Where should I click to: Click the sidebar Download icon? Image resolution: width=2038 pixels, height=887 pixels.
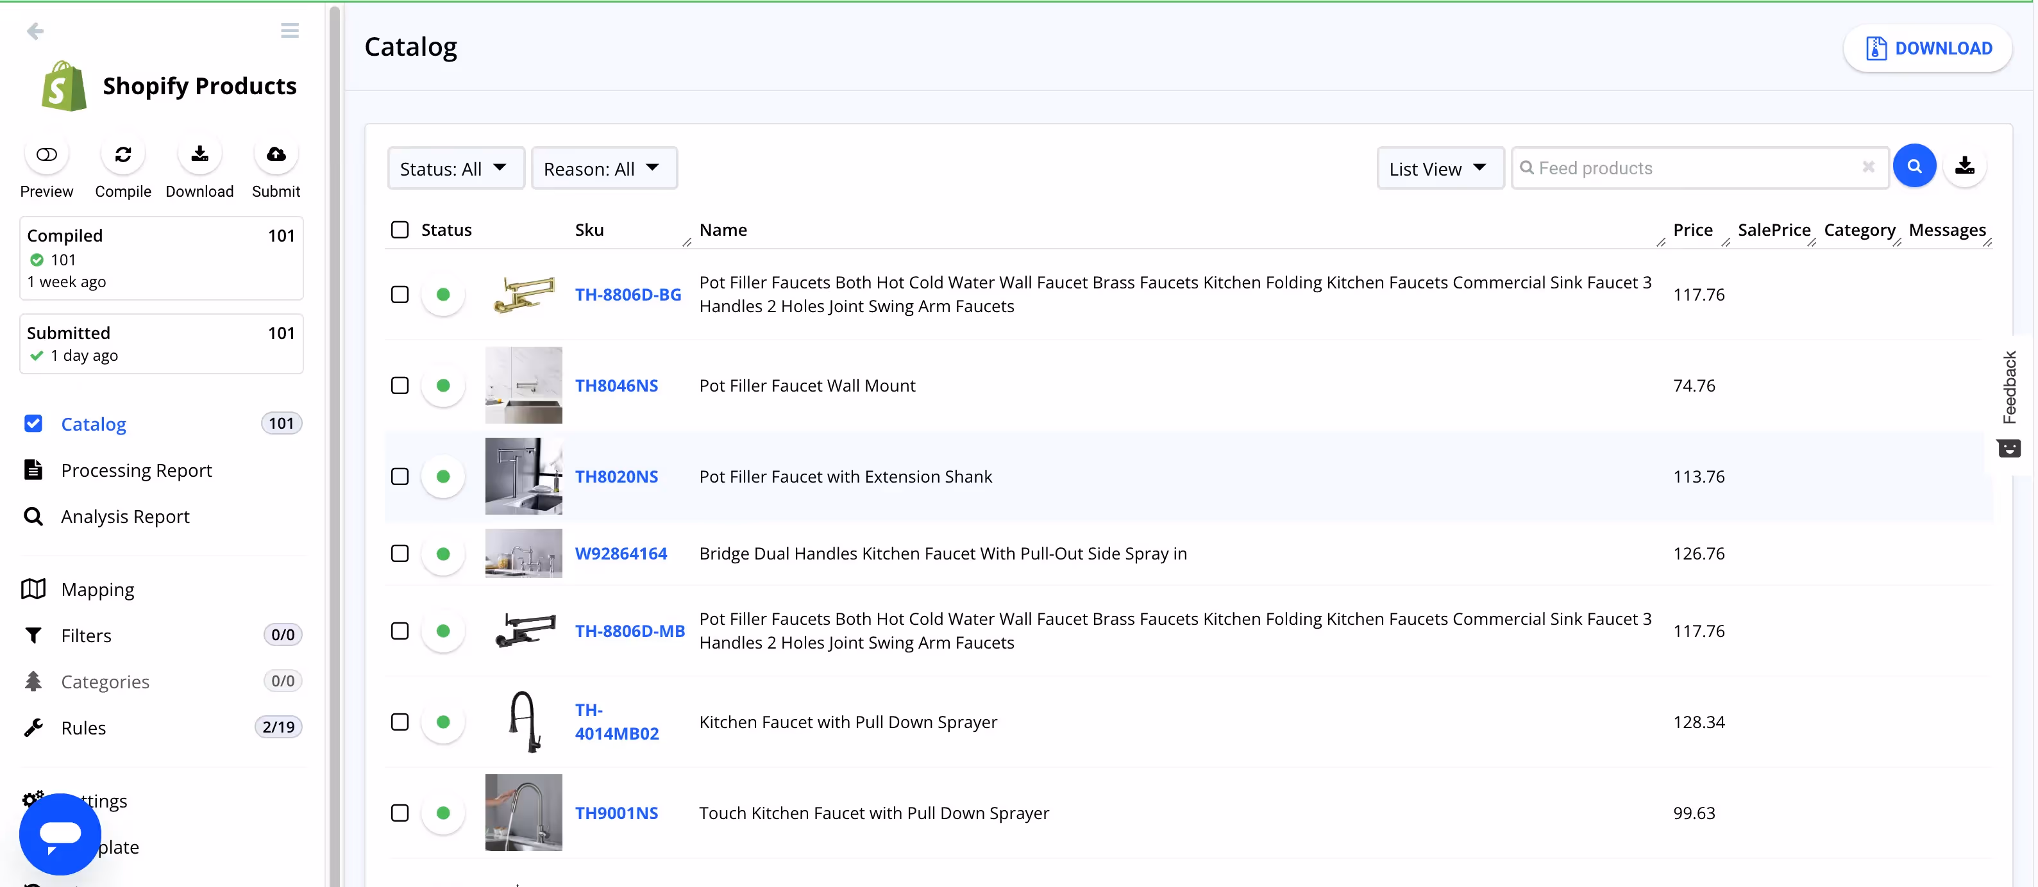[x=199, y=155]
